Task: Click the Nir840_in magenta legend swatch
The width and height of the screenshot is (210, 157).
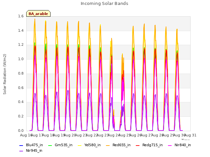Action: click(170, 145)
